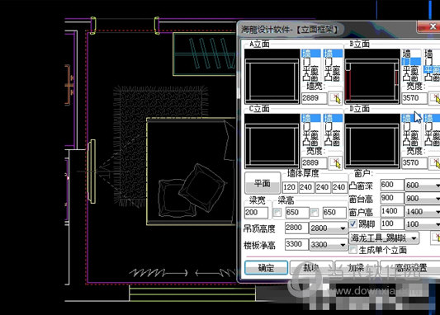Click the 确定 button
Screen dimensions: 440x315
pos(266,268)
